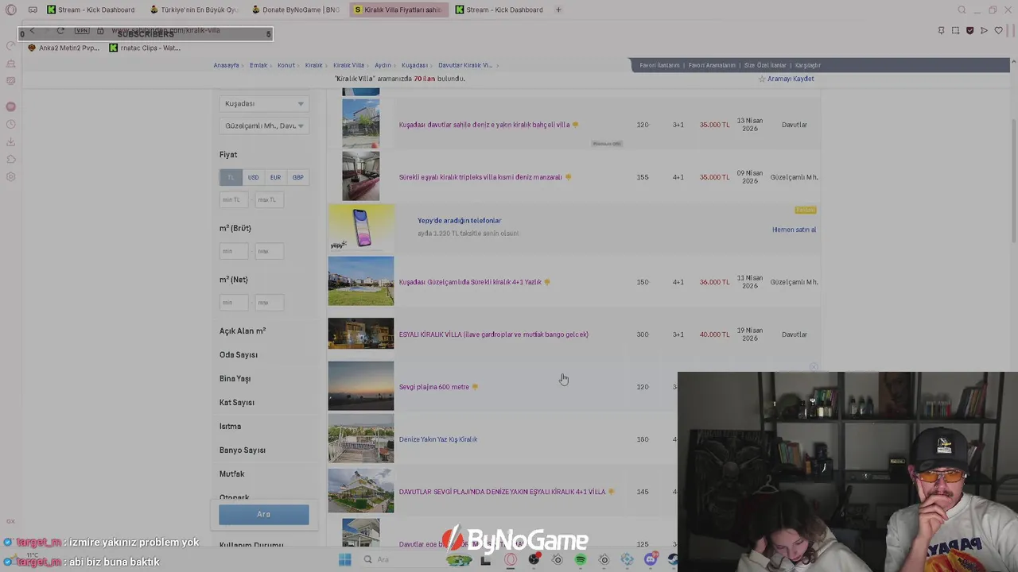Go to Anasayfa breadcrumb
The image size is (1018, 572).
pyautogui.click(x=226, y=65)
